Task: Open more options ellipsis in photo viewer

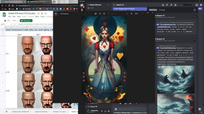Action: pos(113,14)
